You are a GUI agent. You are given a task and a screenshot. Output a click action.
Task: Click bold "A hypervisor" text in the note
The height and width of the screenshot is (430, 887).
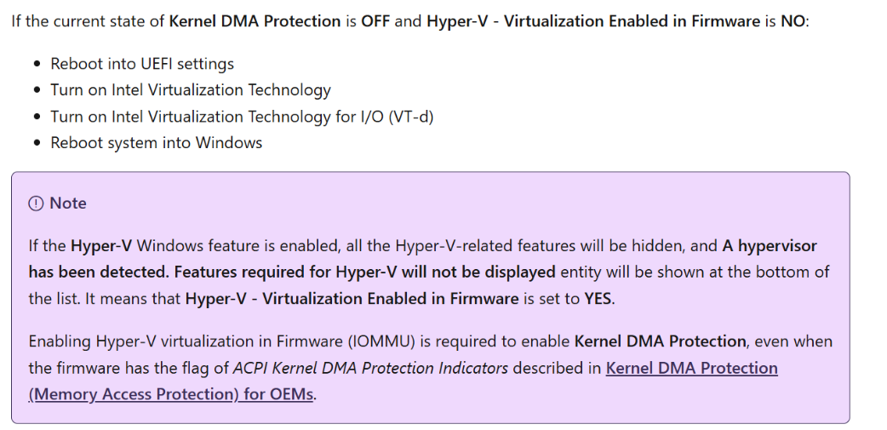point(770,246)
